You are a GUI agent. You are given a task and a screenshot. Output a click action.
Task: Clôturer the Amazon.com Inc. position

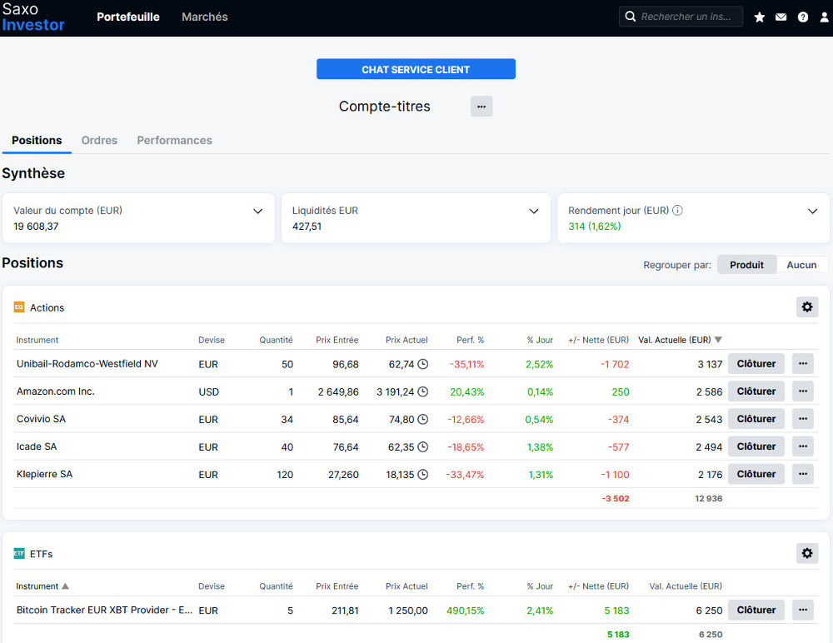pyautogui.click(x=756, y=391)
